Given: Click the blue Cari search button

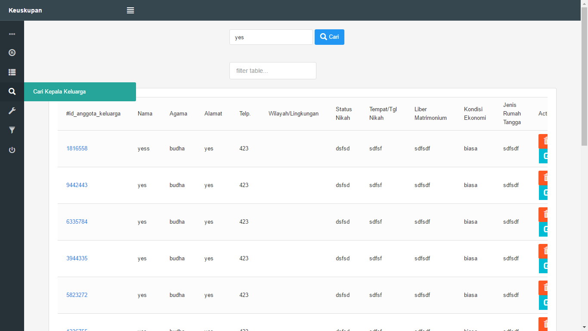Looking at the screenshot, I should click(x=329, y=37).
